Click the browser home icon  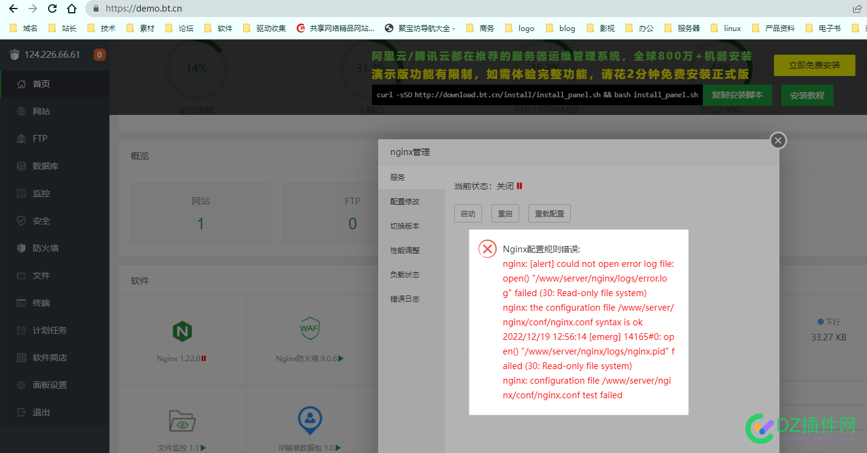72,9
